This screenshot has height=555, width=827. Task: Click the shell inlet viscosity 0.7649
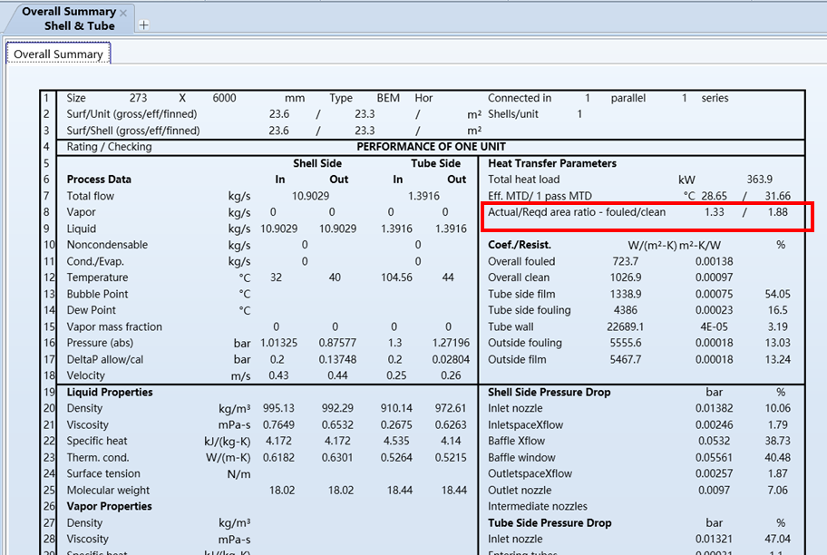[278, 424]
